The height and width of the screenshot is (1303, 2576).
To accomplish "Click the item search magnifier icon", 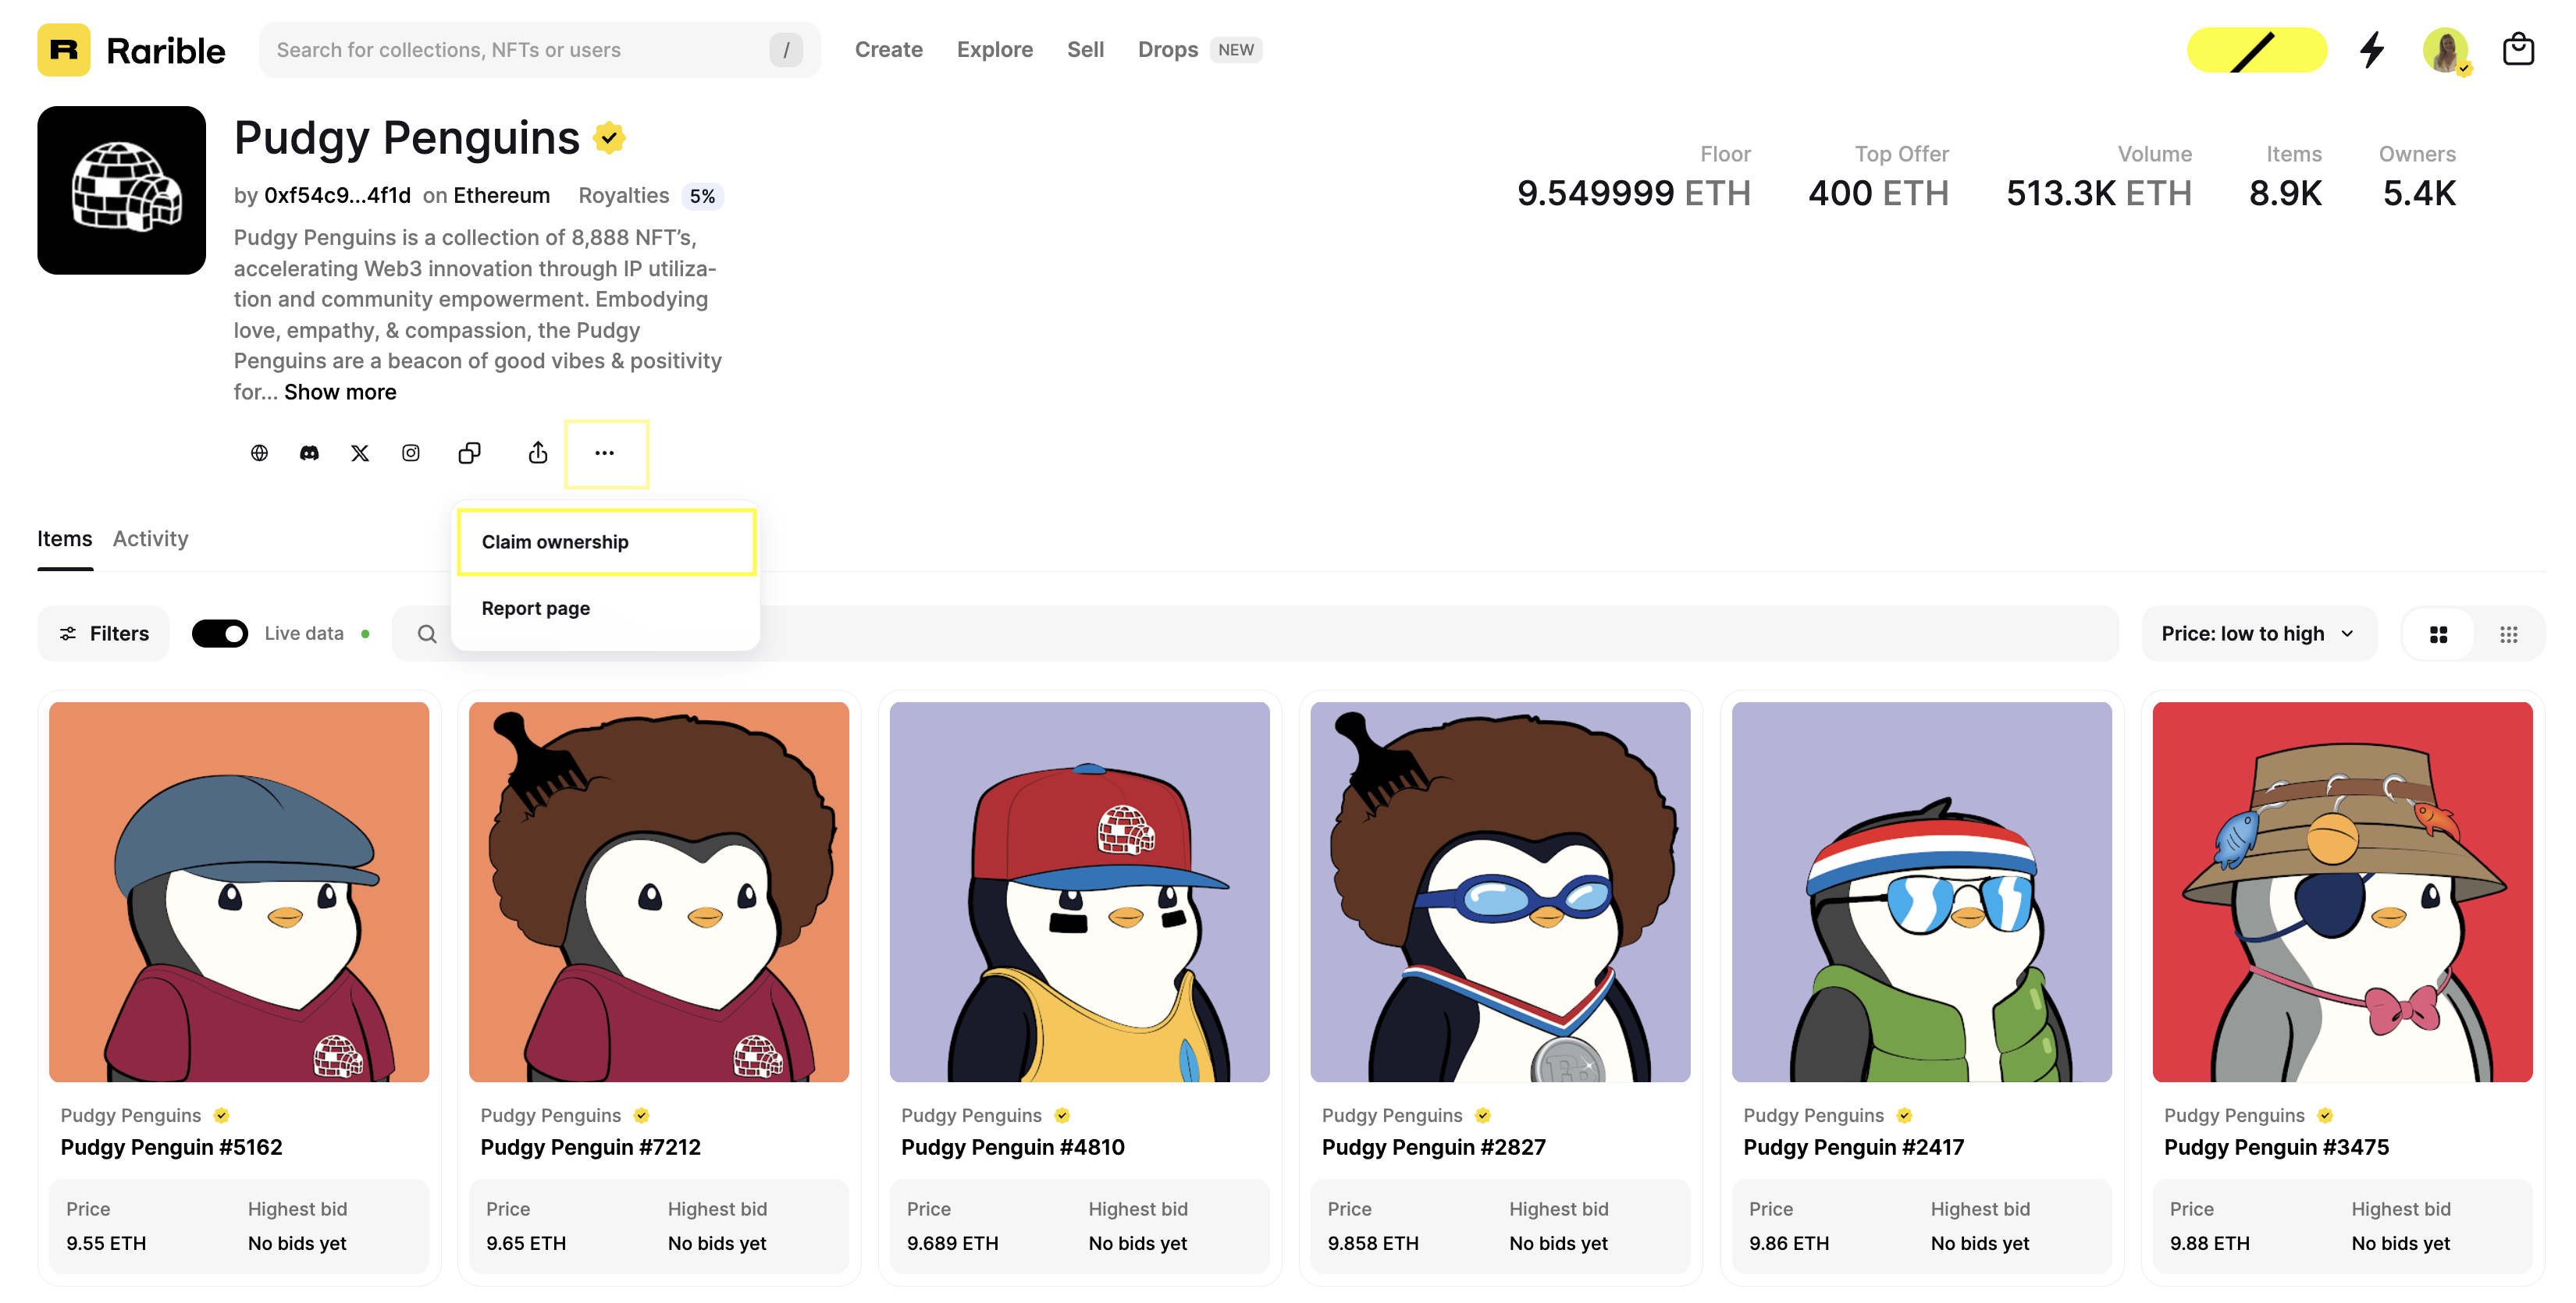I will pos(427,634).
